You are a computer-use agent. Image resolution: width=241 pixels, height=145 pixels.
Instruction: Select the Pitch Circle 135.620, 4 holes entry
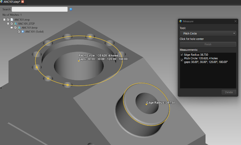click(x=206, y=60)
